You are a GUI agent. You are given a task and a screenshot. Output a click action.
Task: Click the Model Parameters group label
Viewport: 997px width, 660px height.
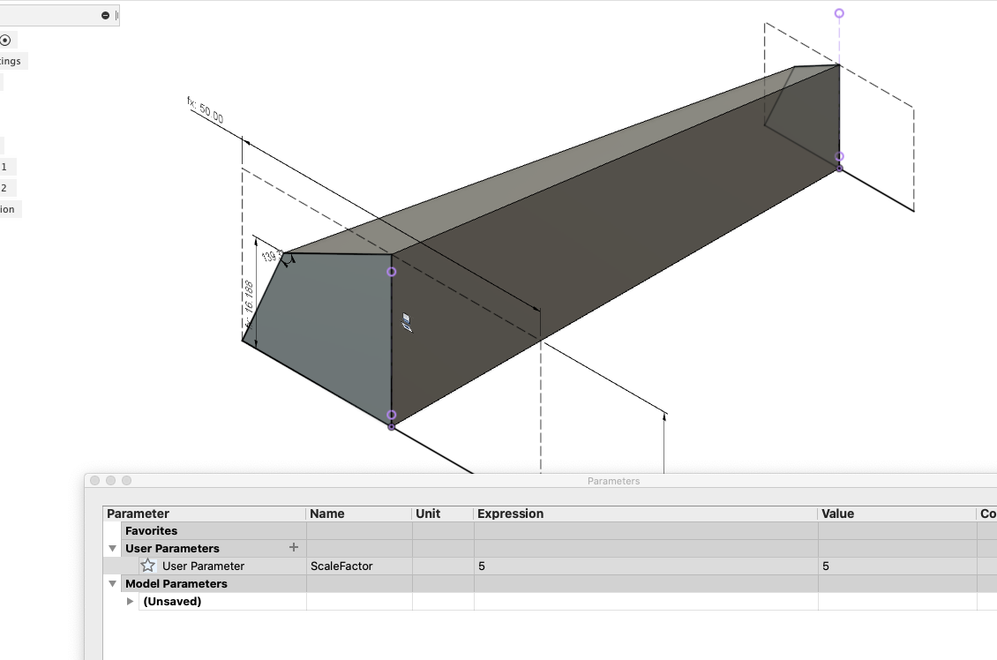tap(176, 584)
